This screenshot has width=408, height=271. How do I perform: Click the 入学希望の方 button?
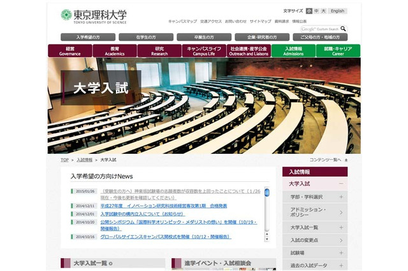point(88,37)
